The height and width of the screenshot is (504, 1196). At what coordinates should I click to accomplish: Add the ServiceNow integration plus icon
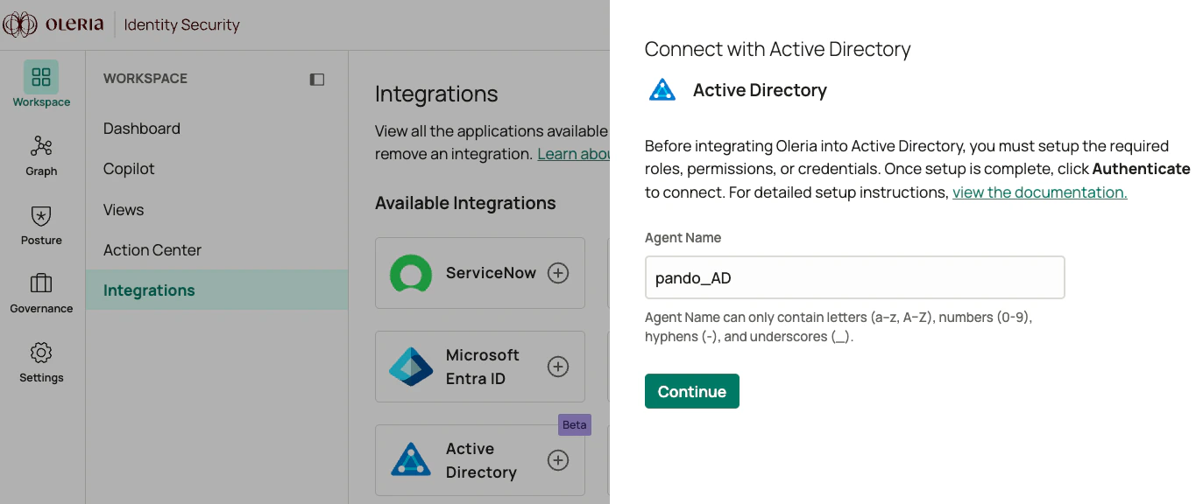click(558, 273)
